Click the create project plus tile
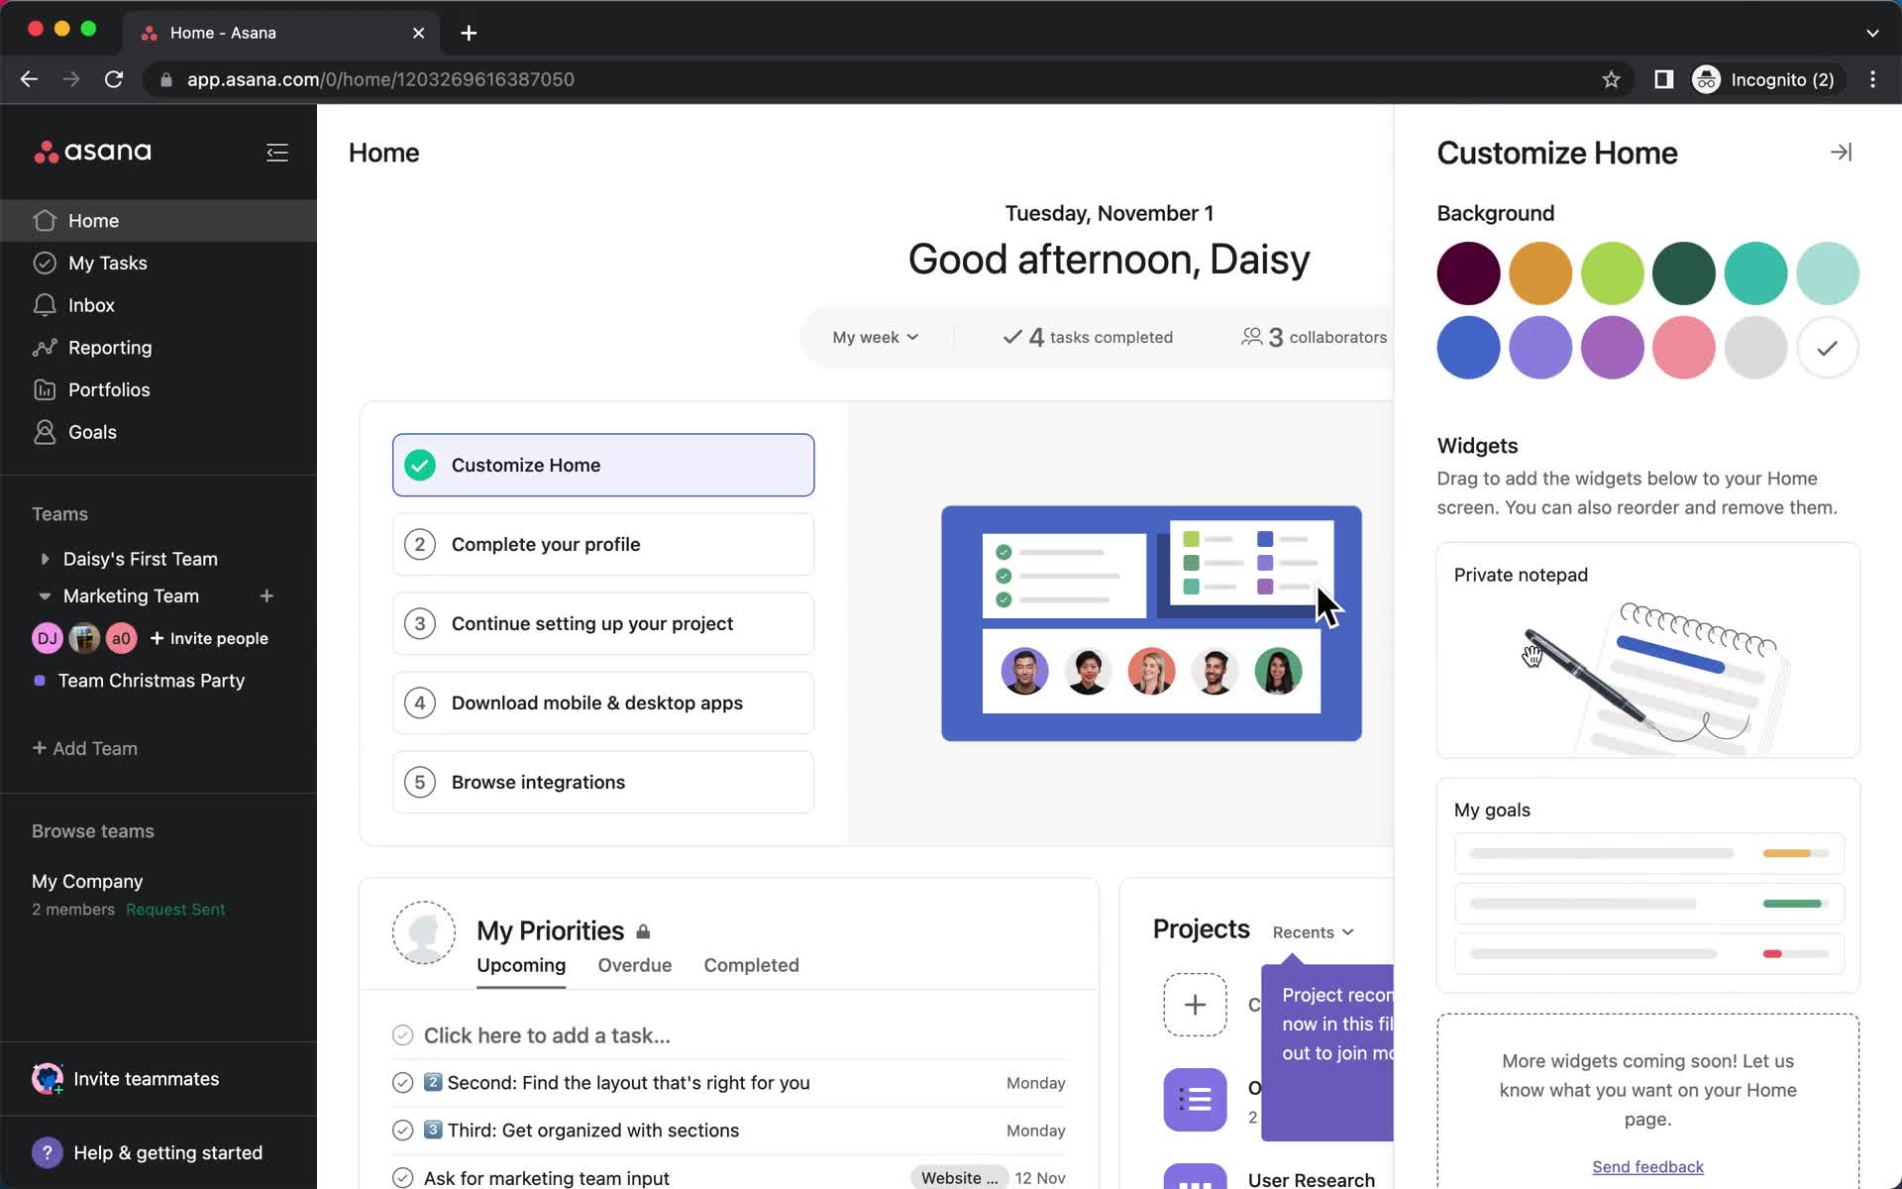This screenshot has width=1902, height=1189. point(1195,1005)
